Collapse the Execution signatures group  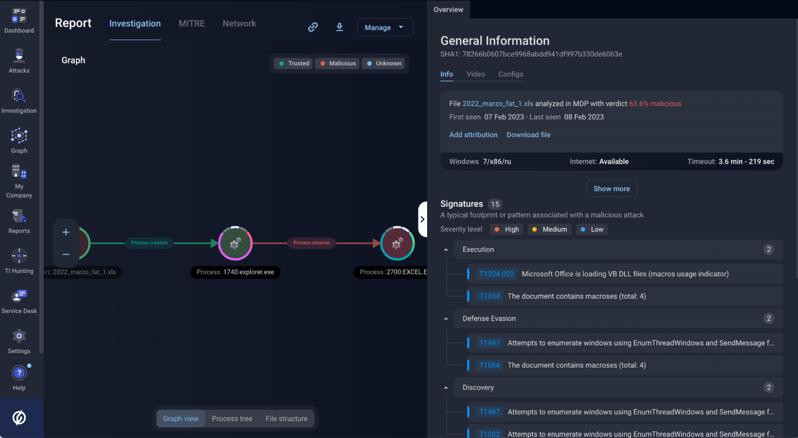click(x=446, y=249)
